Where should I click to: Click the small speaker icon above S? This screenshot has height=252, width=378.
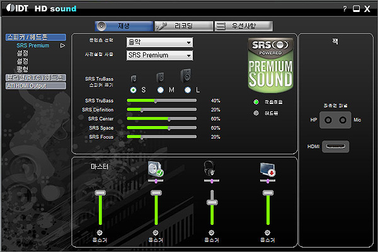click(134, 79)
